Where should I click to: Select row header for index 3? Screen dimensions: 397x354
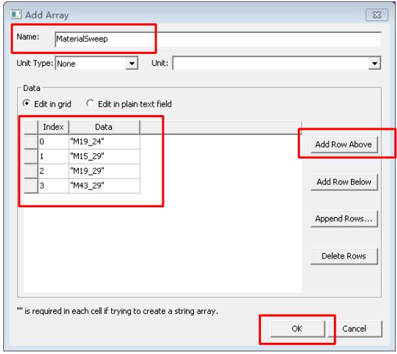[x=31, y=186]
